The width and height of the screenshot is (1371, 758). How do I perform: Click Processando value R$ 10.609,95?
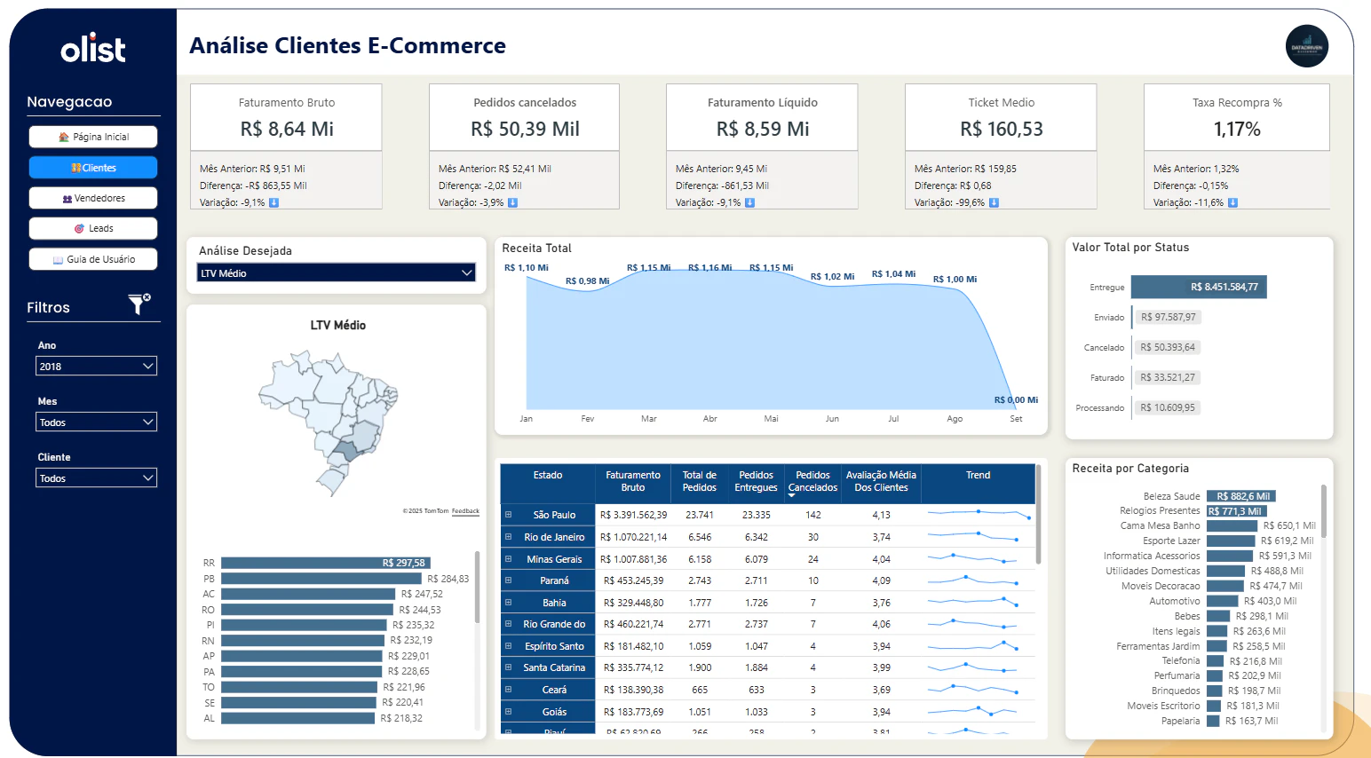point(1168,407)
